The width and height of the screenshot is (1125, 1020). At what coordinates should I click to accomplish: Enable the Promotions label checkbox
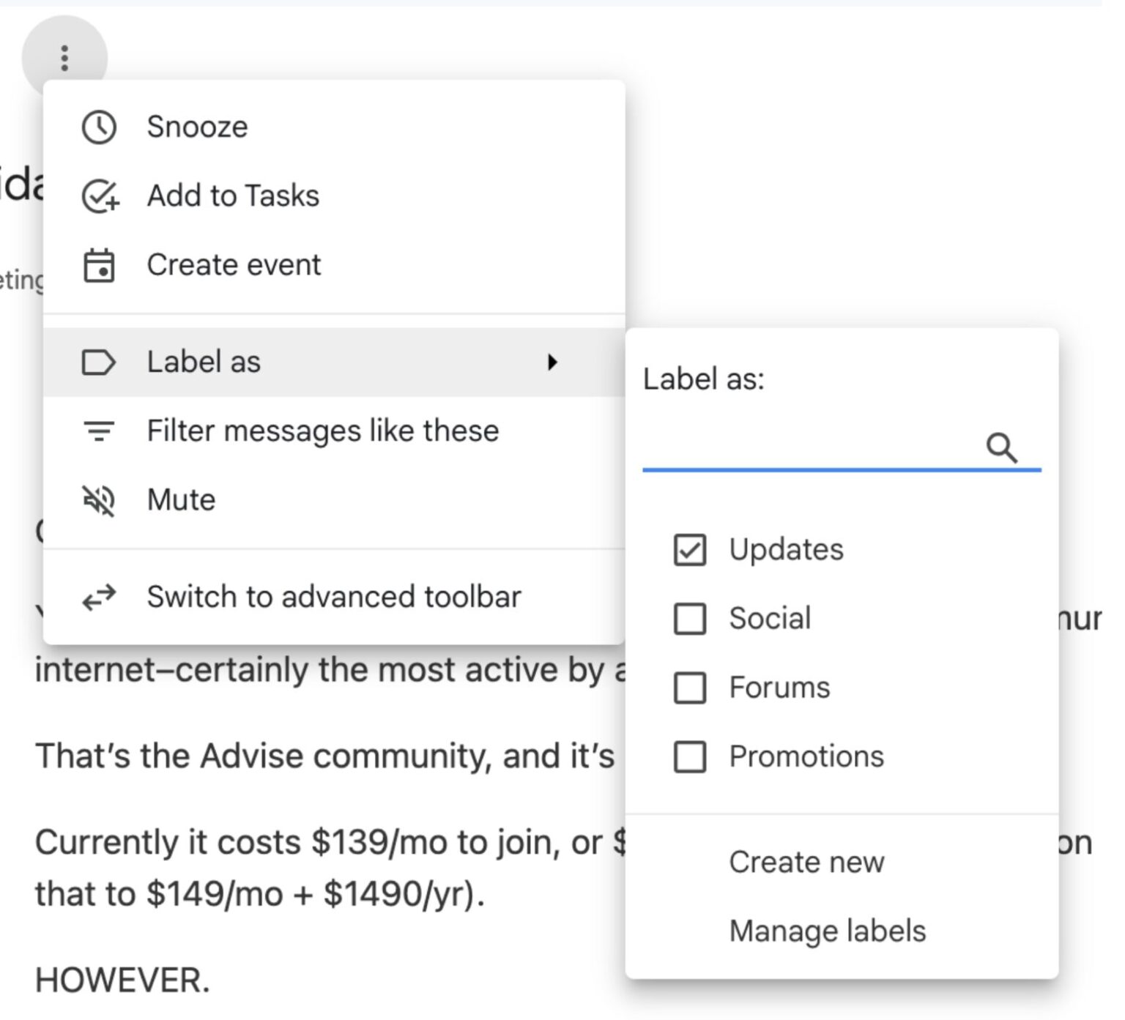[688, 757]
